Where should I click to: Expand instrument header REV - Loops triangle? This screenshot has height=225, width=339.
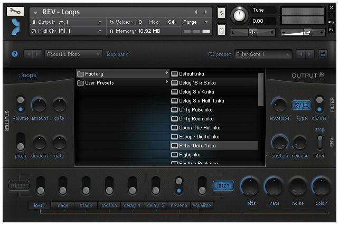(35, 13)
